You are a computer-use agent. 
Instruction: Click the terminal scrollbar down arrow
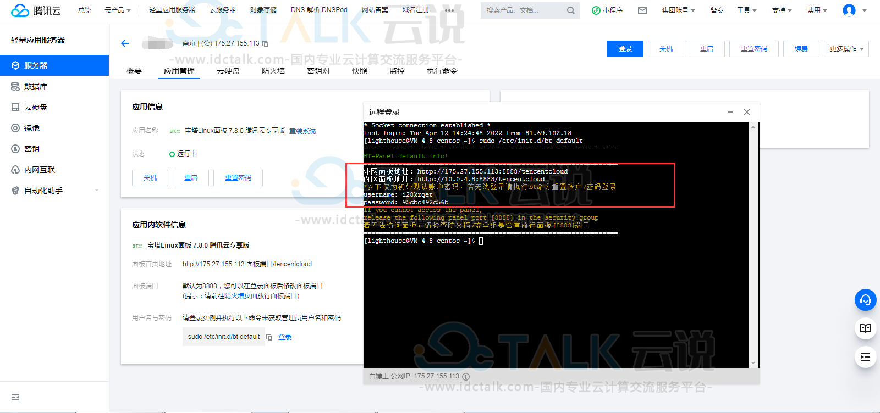754,364
